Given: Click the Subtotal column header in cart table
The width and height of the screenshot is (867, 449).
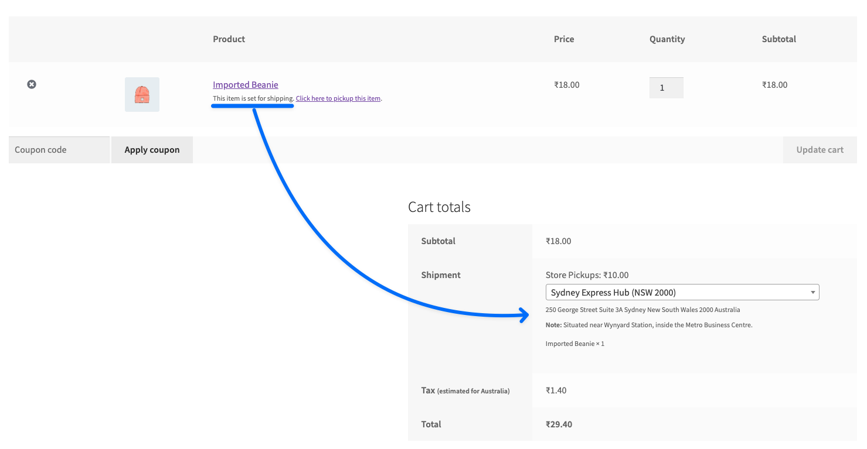Looking at the screenshot, I should click(x=778, y=39).
